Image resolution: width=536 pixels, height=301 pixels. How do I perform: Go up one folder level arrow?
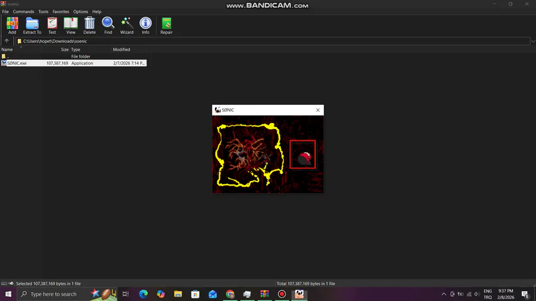coord(7,41)
